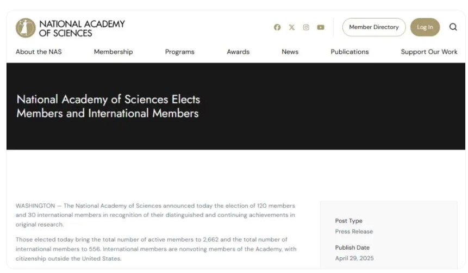Click the Press Release post type label

[x=354, y=232]
